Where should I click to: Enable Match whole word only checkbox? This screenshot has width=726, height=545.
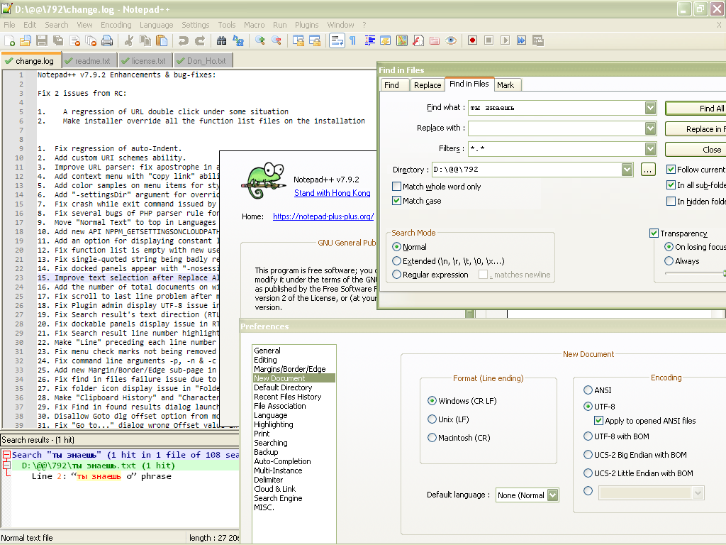click(396, 187)
